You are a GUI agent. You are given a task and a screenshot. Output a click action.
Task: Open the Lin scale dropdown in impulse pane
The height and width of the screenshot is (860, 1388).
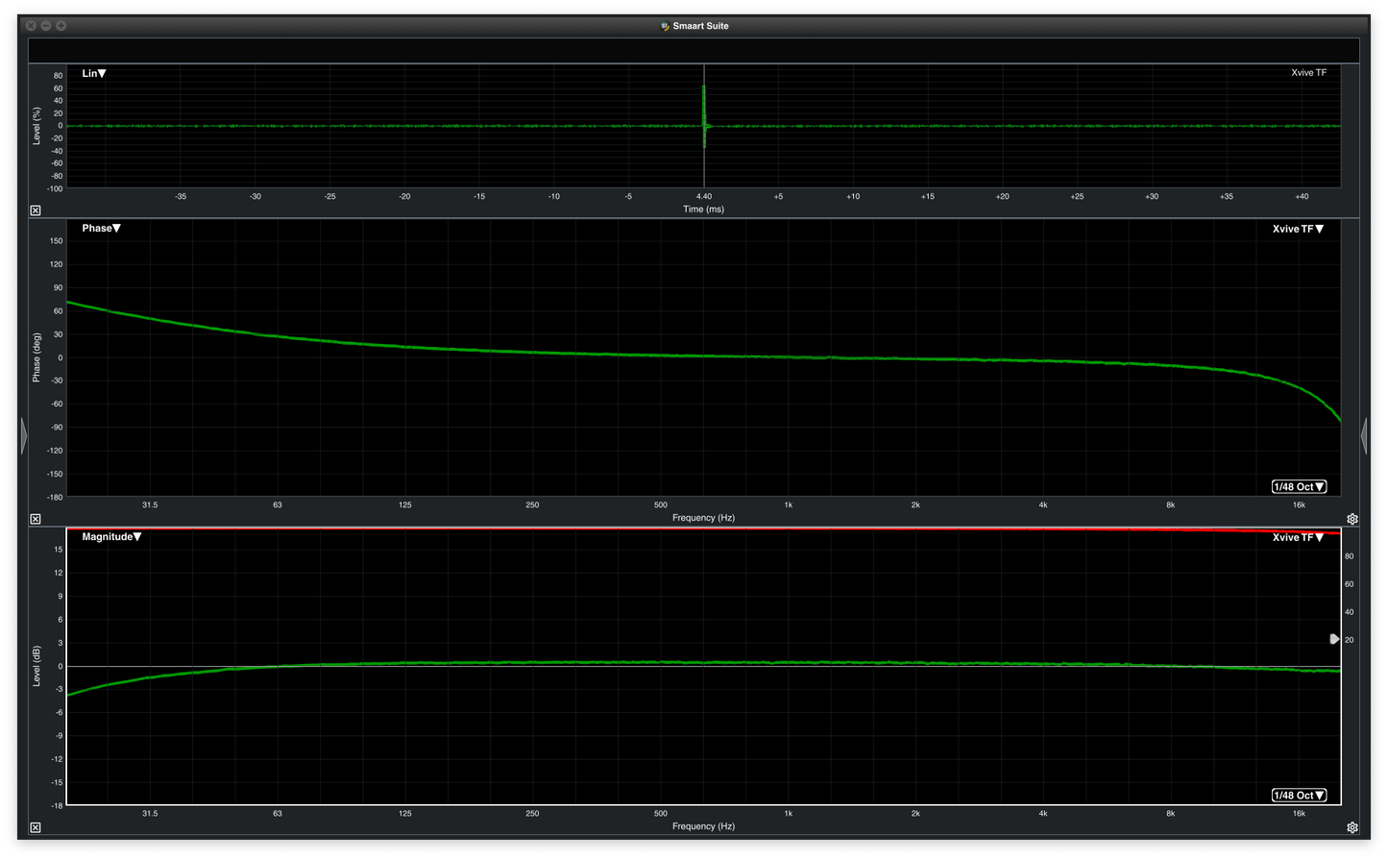94,73
